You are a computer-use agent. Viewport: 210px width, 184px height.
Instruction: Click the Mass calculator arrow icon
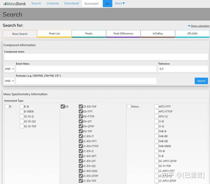189,26
